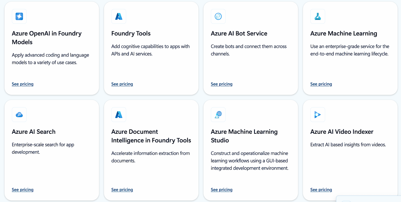401x202 pixels.
Task: Open See pricing for Azure AI Bot Service
Action: 222,84
